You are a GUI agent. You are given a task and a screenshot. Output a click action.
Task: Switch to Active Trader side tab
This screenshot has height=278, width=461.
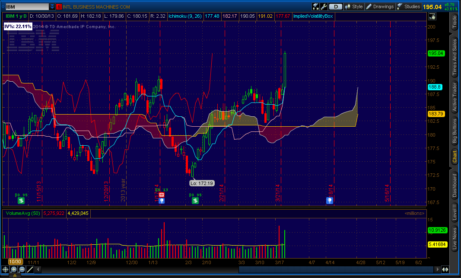455,97
